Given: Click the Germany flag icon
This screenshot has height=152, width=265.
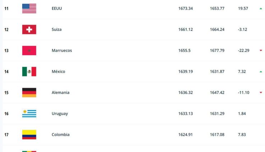Looking at the screenshot, I should point(29,92).
